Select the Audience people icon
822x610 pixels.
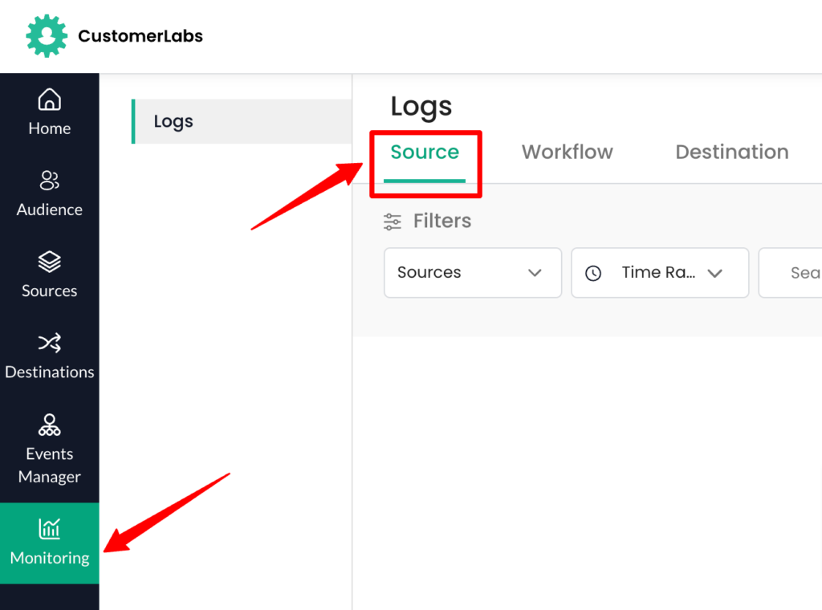50,181
